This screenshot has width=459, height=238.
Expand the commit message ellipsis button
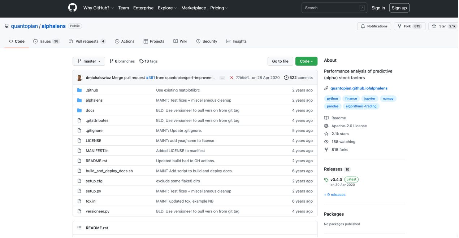(x=222, y=78)
